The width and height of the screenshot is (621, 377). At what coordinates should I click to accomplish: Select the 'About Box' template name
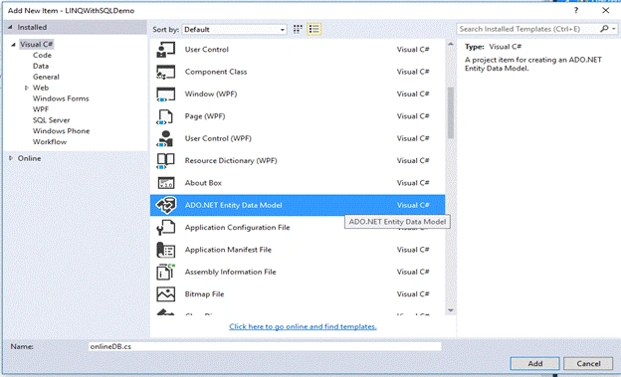point(203,183)
